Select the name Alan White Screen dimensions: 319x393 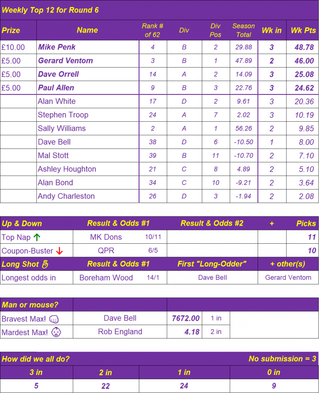pyautogui.click(x=57, y=101)
